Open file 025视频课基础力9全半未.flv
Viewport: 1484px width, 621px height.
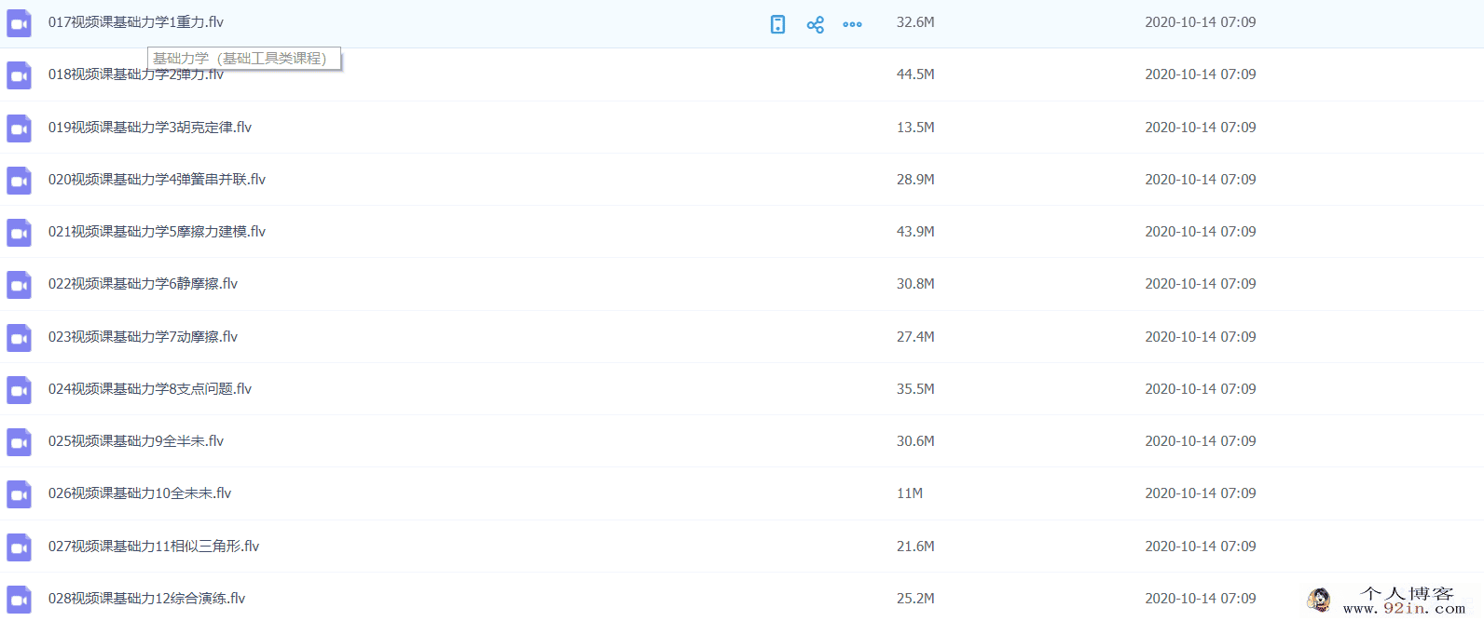[136, 441]
